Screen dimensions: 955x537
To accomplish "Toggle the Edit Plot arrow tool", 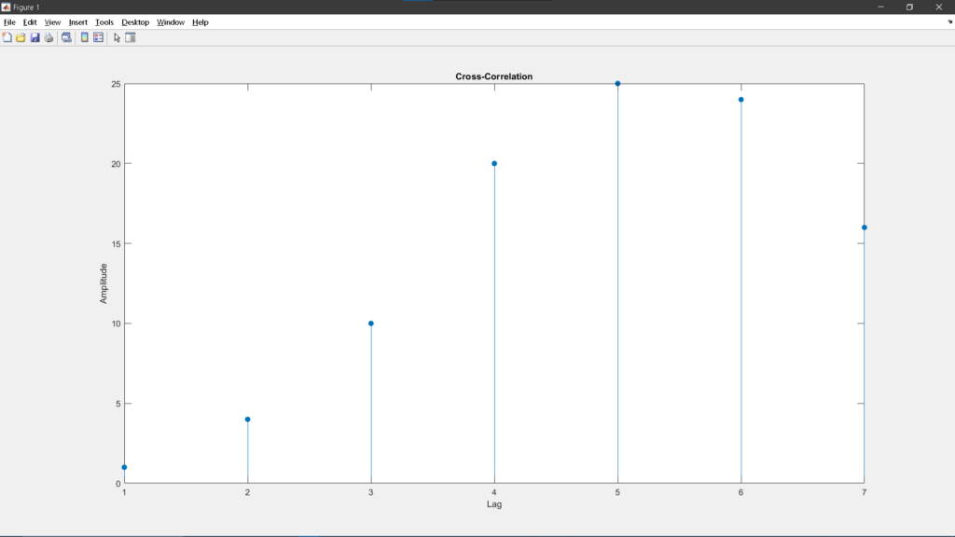I will [117, 37].
